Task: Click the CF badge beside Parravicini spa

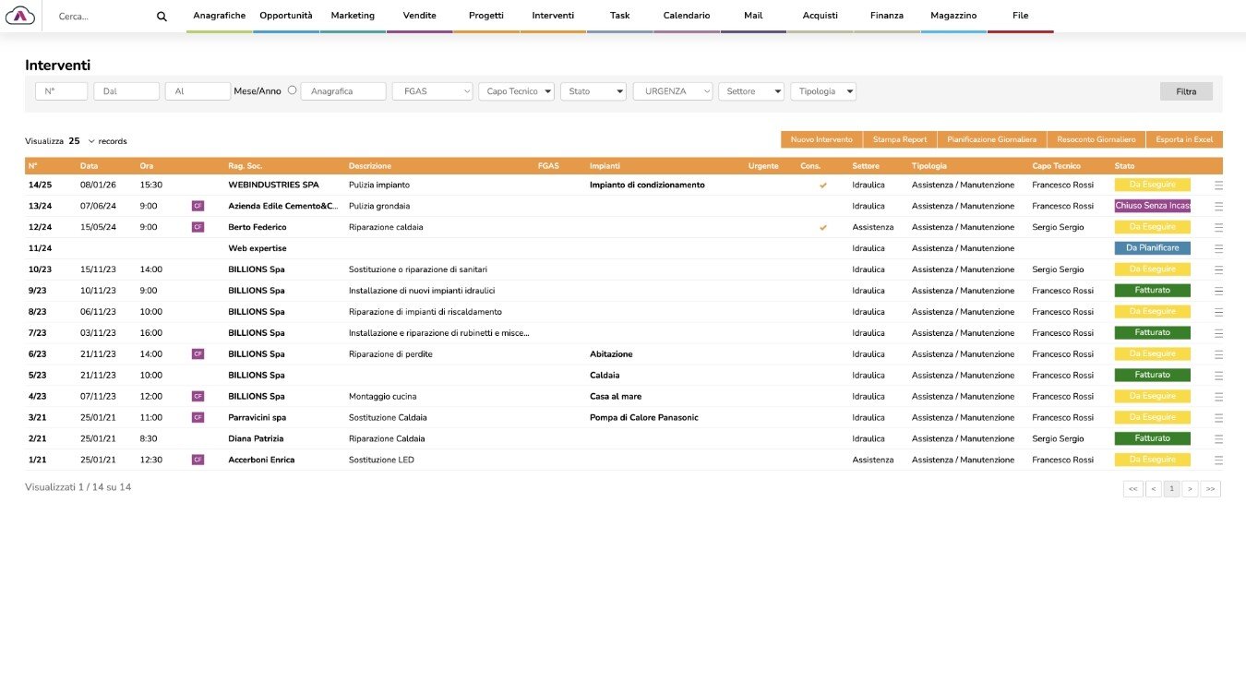Action: [x=197, y=417]
